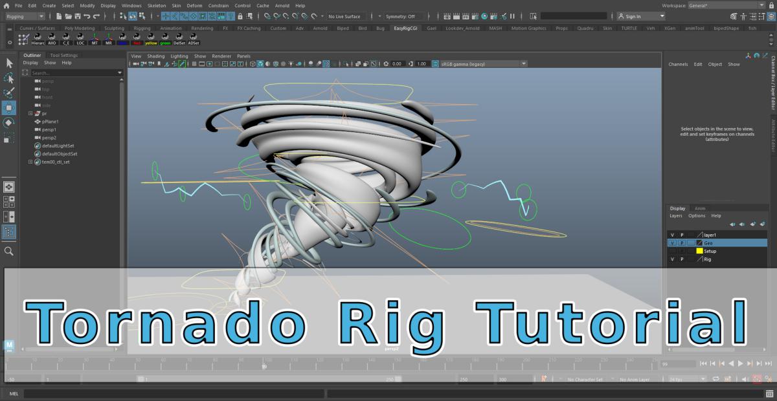Expand the tem00_ctl_set node in Outliner
This screenshot has width=777, height=401.
tap(30, 162)
